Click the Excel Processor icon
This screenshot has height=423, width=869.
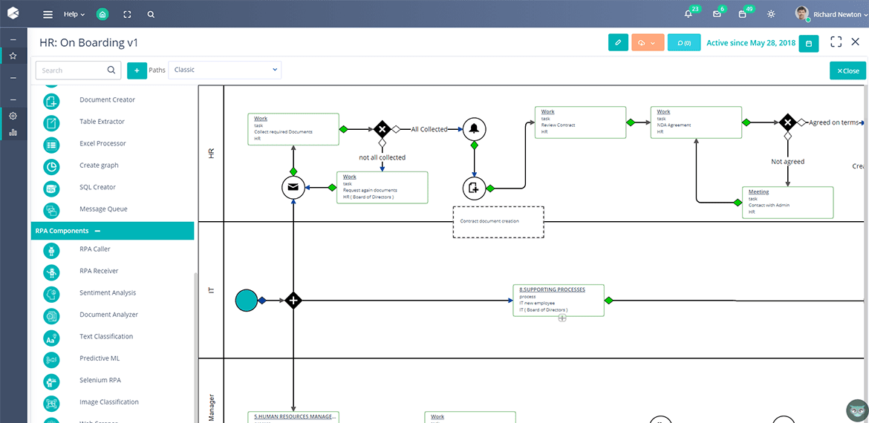coord(51,144)
